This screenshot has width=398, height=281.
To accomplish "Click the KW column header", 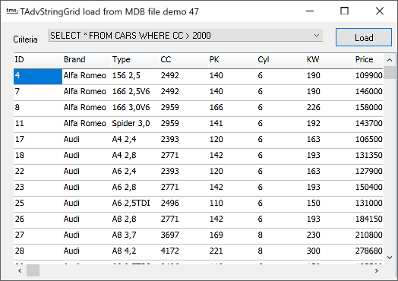I will (x=330, y=61).
